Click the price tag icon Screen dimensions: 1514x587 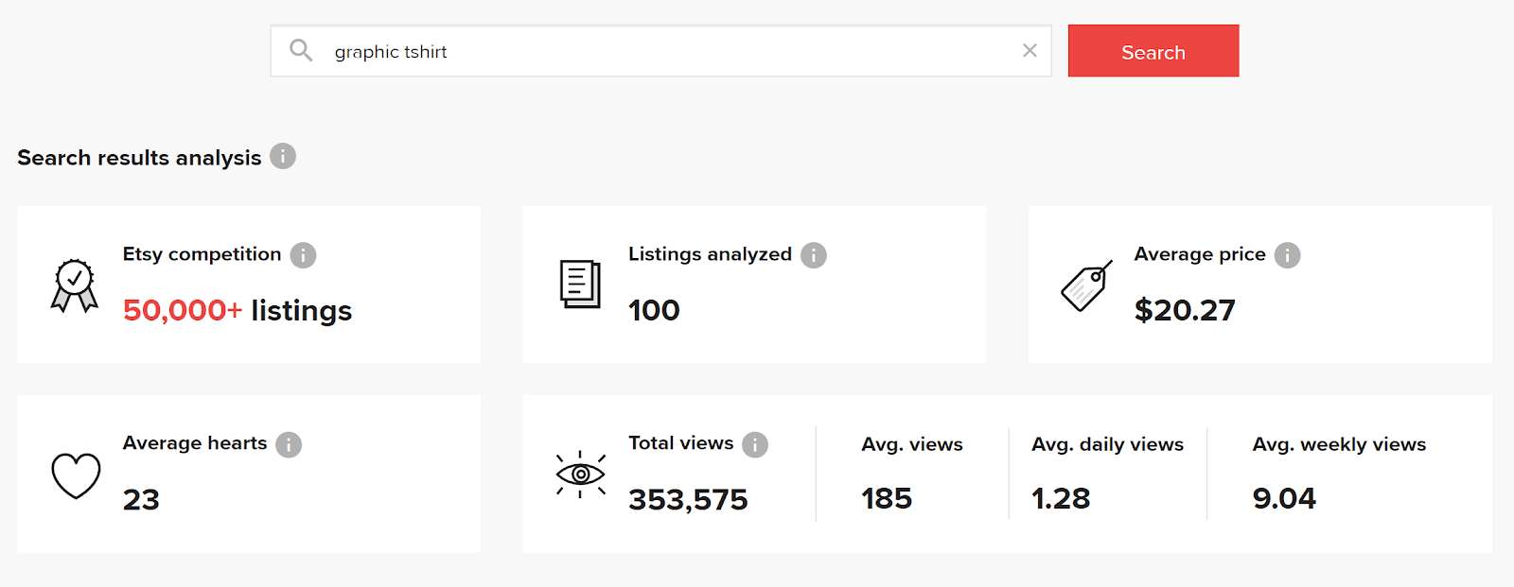pos(1086,285)
